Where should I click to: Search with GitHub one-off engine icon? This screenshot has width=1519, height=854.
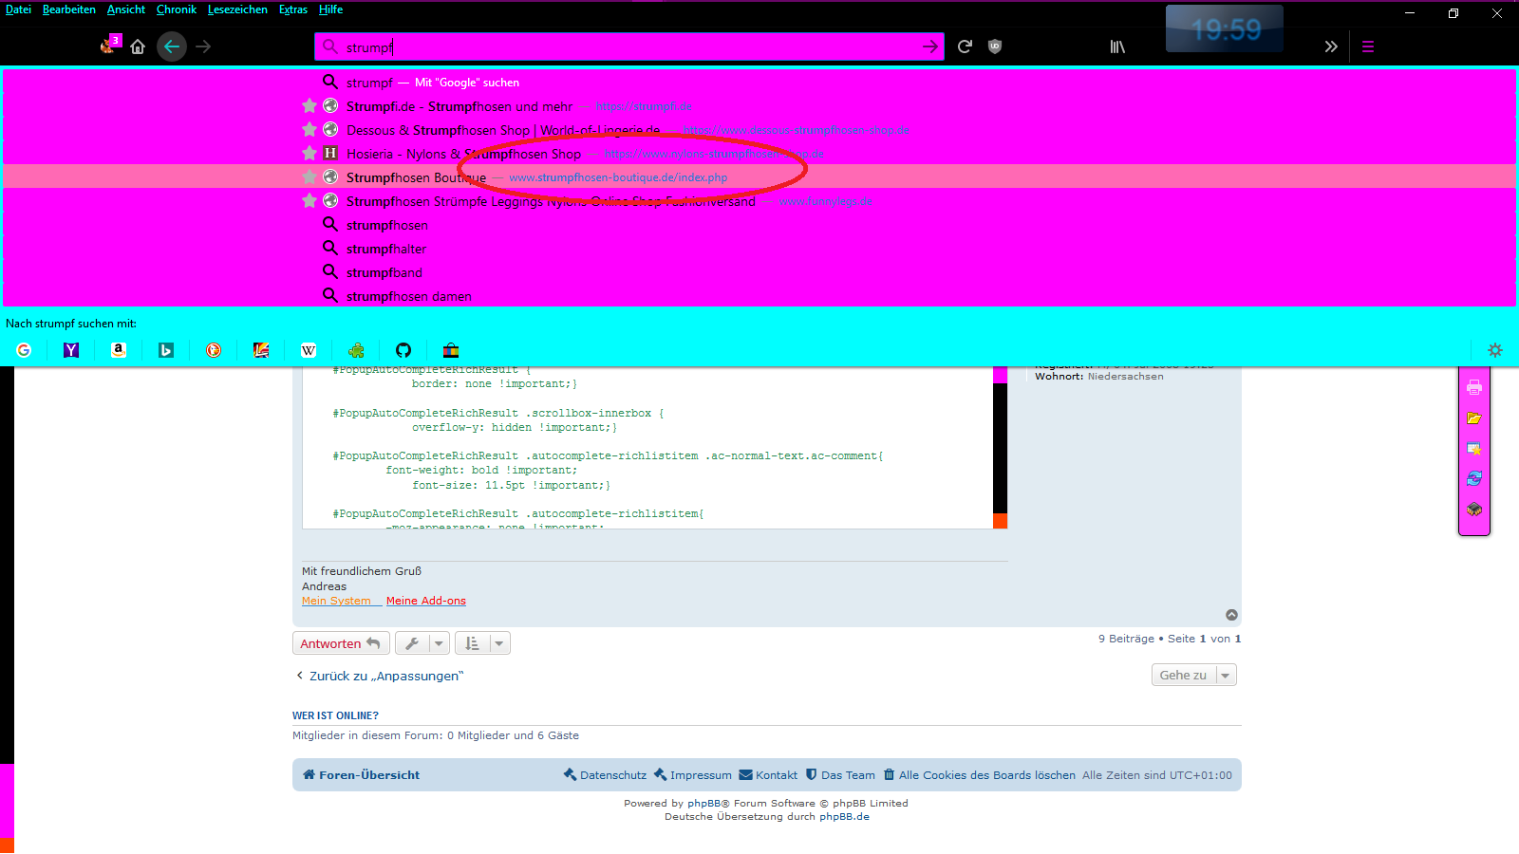(403, 350)
